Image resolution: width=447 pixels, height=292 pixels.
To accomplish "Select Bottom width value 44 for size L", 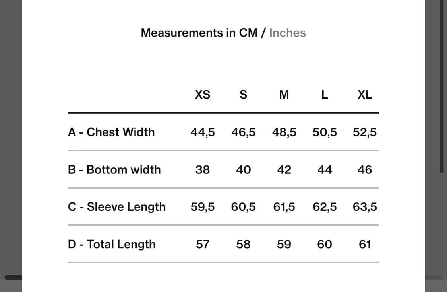I will [x=325, y=169].
